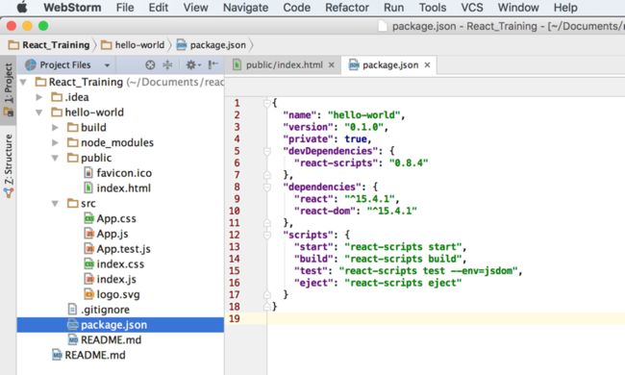Select the build folder icon
This screenshot has width=625, height=375.
pyautogui.click(x=72, y=128)
